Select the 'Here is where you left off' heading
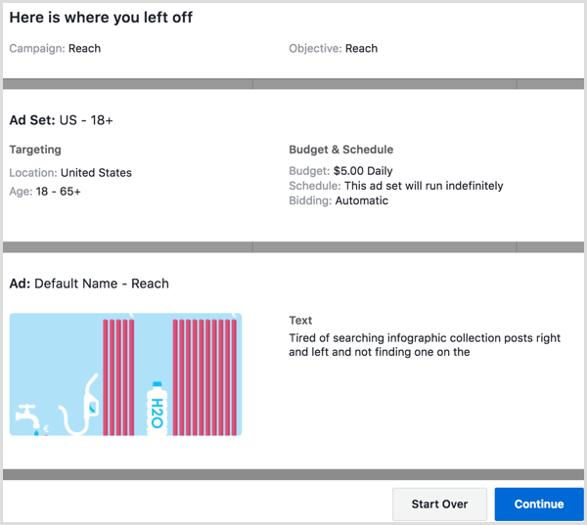Image resolution: width=587 pixels, height=525 pixels. tap(101, 18)
